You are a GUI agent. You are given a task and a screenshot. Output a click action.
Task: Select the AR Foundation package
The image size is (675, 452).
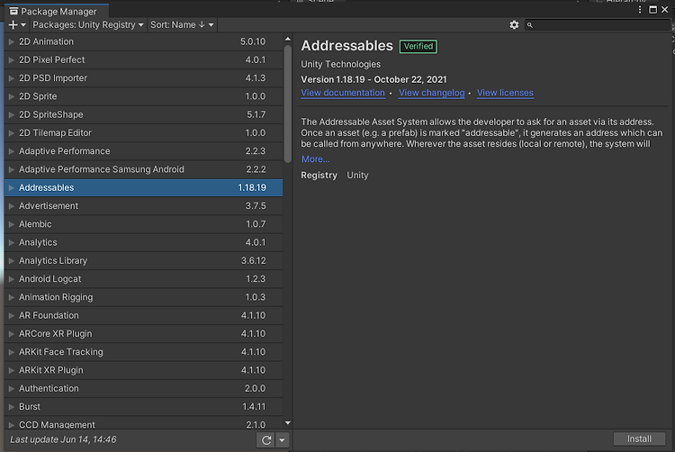coord(143,315)
